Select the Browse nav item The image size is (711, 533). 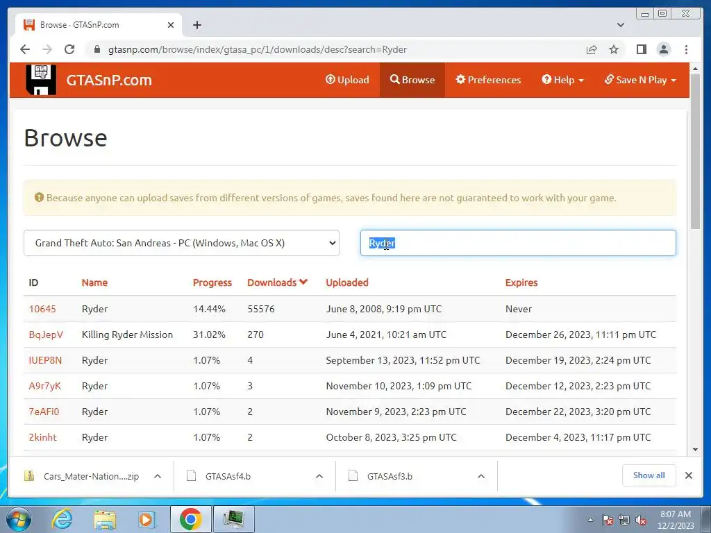[x=412, y=80]
